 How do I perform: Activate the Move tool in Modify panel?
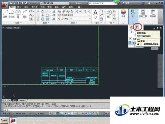click(x=38, y=11)
